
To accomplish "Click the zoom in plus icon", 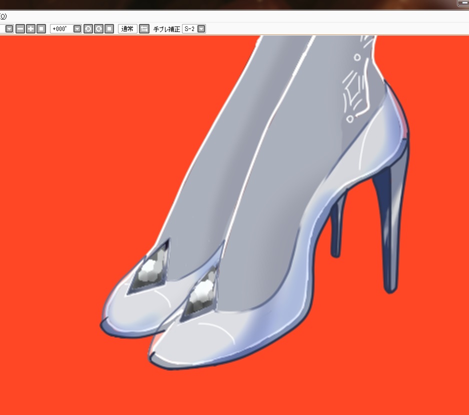I will (30, 29).
